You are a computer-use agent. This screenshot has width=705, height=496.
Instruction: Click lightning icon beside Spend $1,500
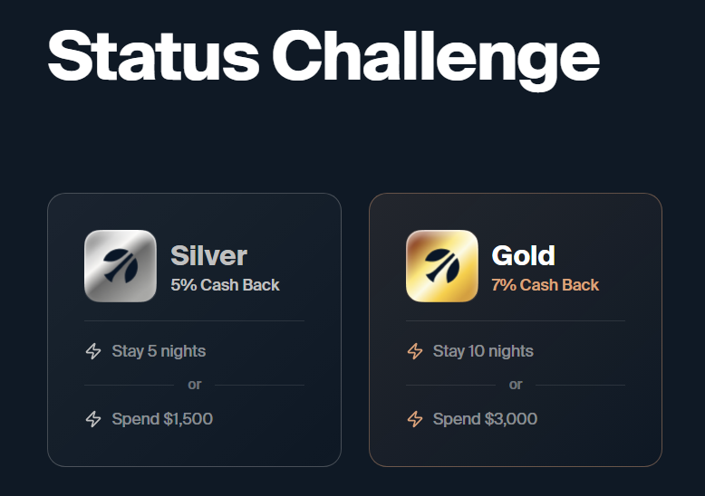click(93, 419)
